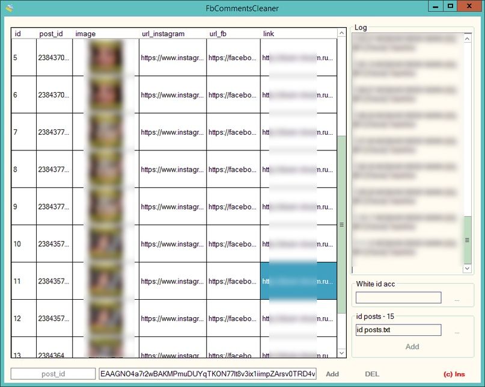Click the highlighted link cell in row 11

299,281
